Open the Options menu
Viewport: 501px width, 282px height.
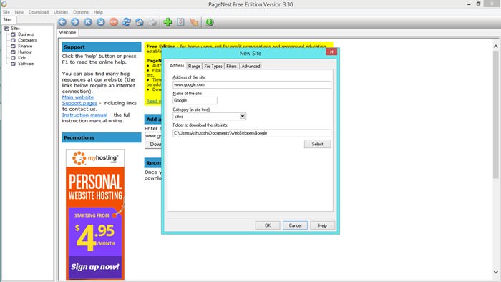pyautogui.click(x=80, y=12)
